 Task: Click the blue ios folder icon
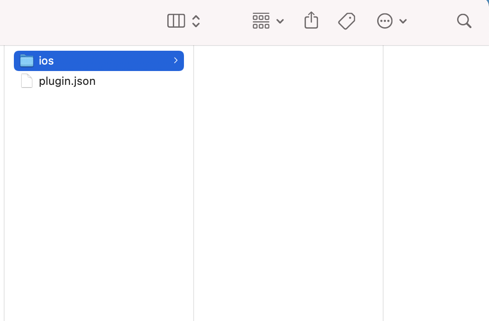(27, 61)
